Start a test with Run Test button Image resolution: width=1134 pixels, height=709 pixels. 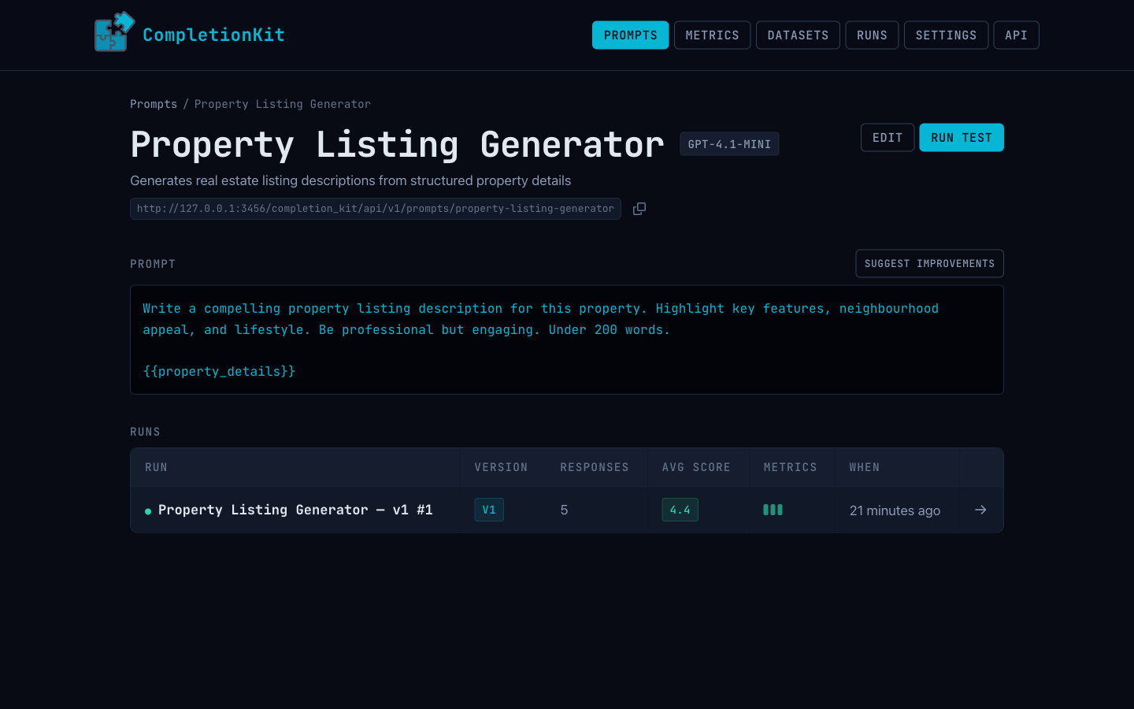tap(962, 138)
